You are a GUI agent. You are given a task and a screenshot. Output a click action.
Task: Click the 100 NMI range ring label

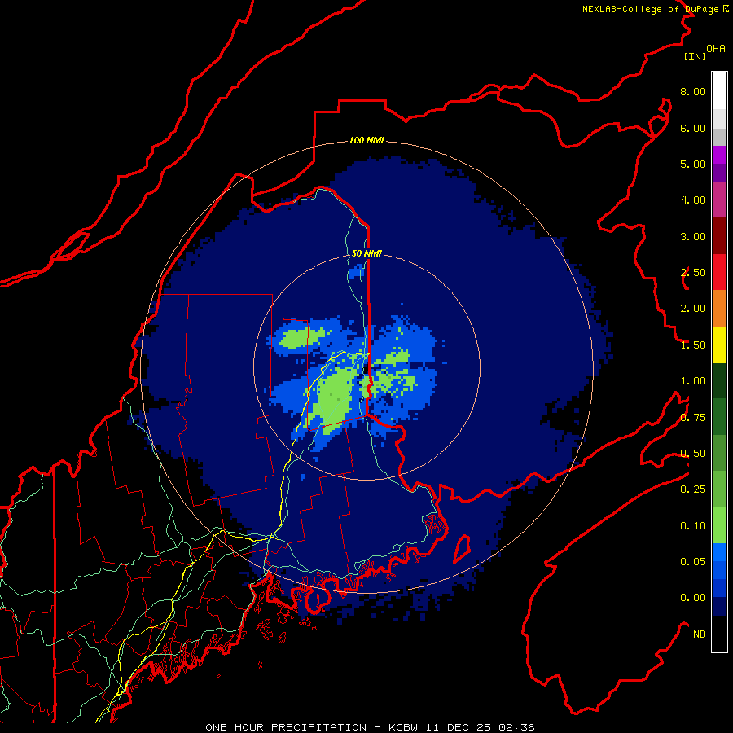366,140
